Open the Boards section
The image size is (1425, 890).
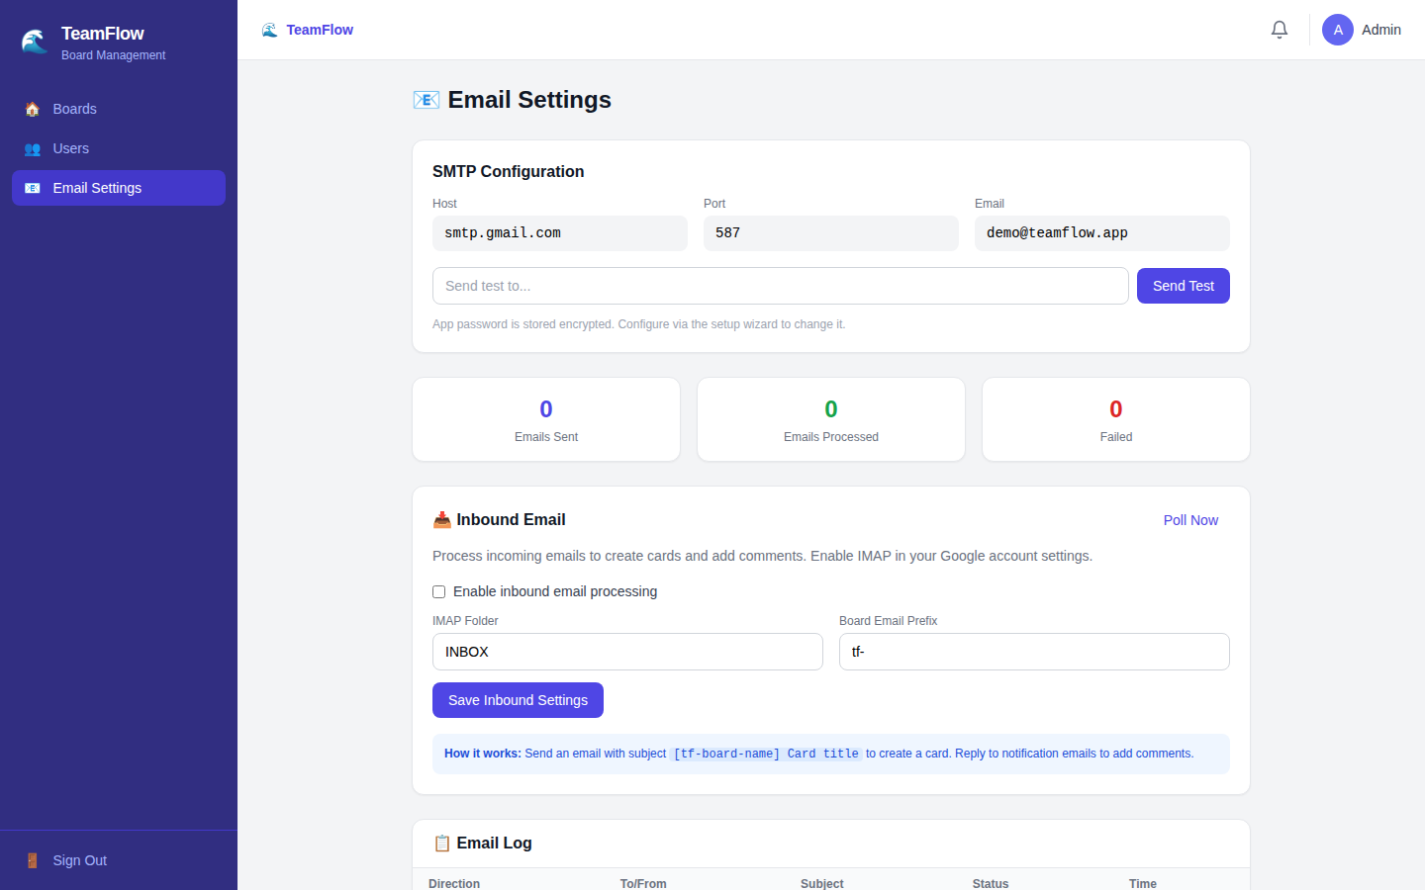74,109
